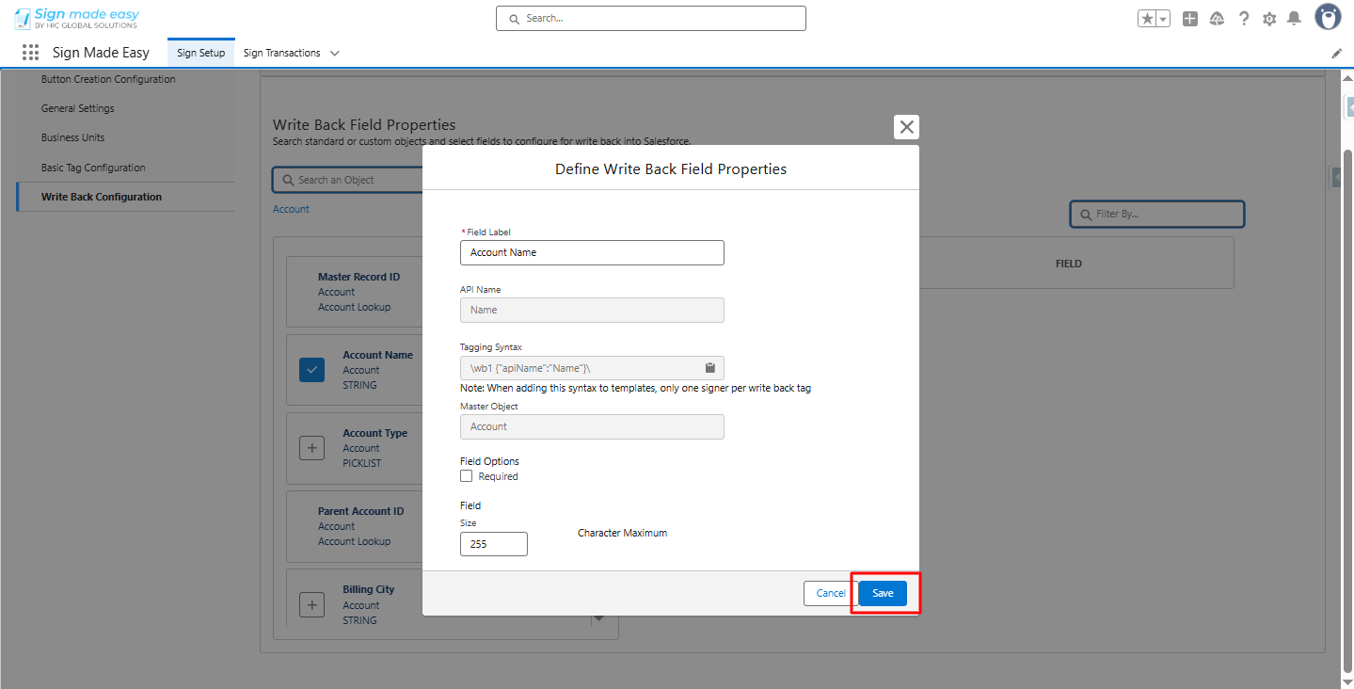Viewport: 1354px width, 689px height.
Task: Cancel the Define Write Back dialog
Action: coord(830,593)
